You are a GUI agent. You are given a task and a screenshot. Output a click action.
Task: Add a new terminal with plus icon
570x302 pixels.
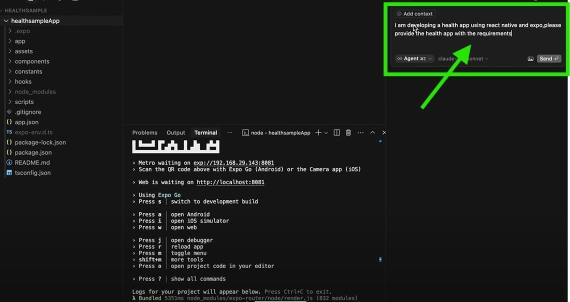tap(318, 132)
